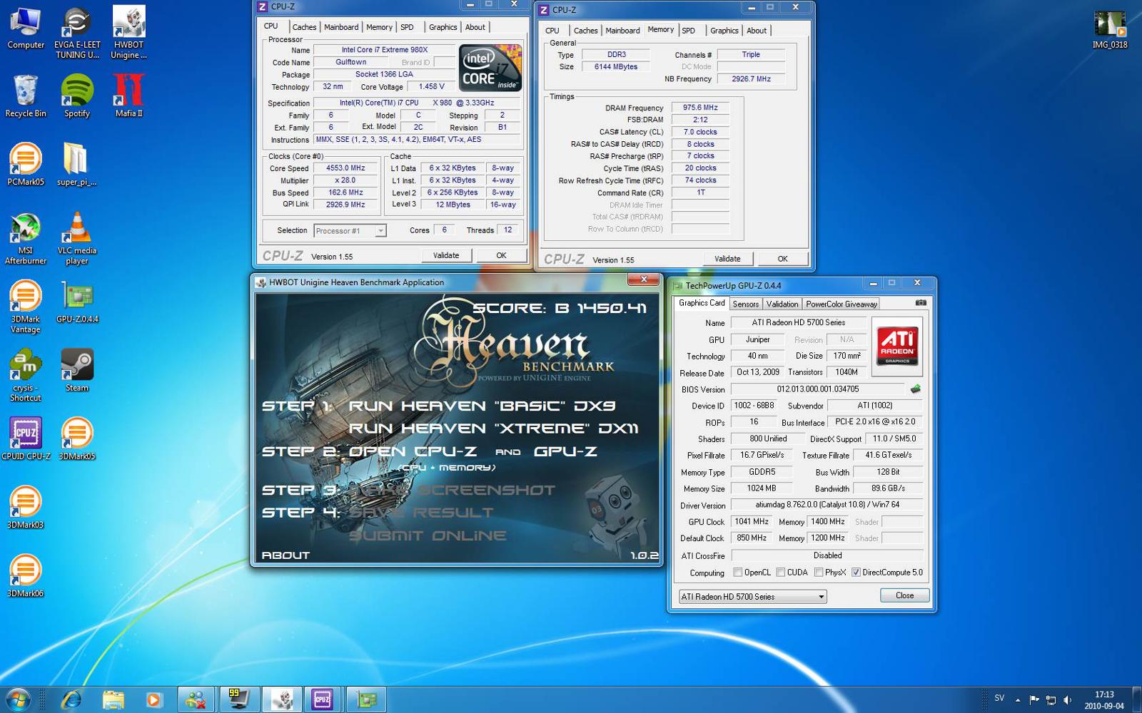Image resolution: width=1142 pixels, height=713 pixels.
Task: Launch Steam from the desktop
Action: [x=77, y=371]
